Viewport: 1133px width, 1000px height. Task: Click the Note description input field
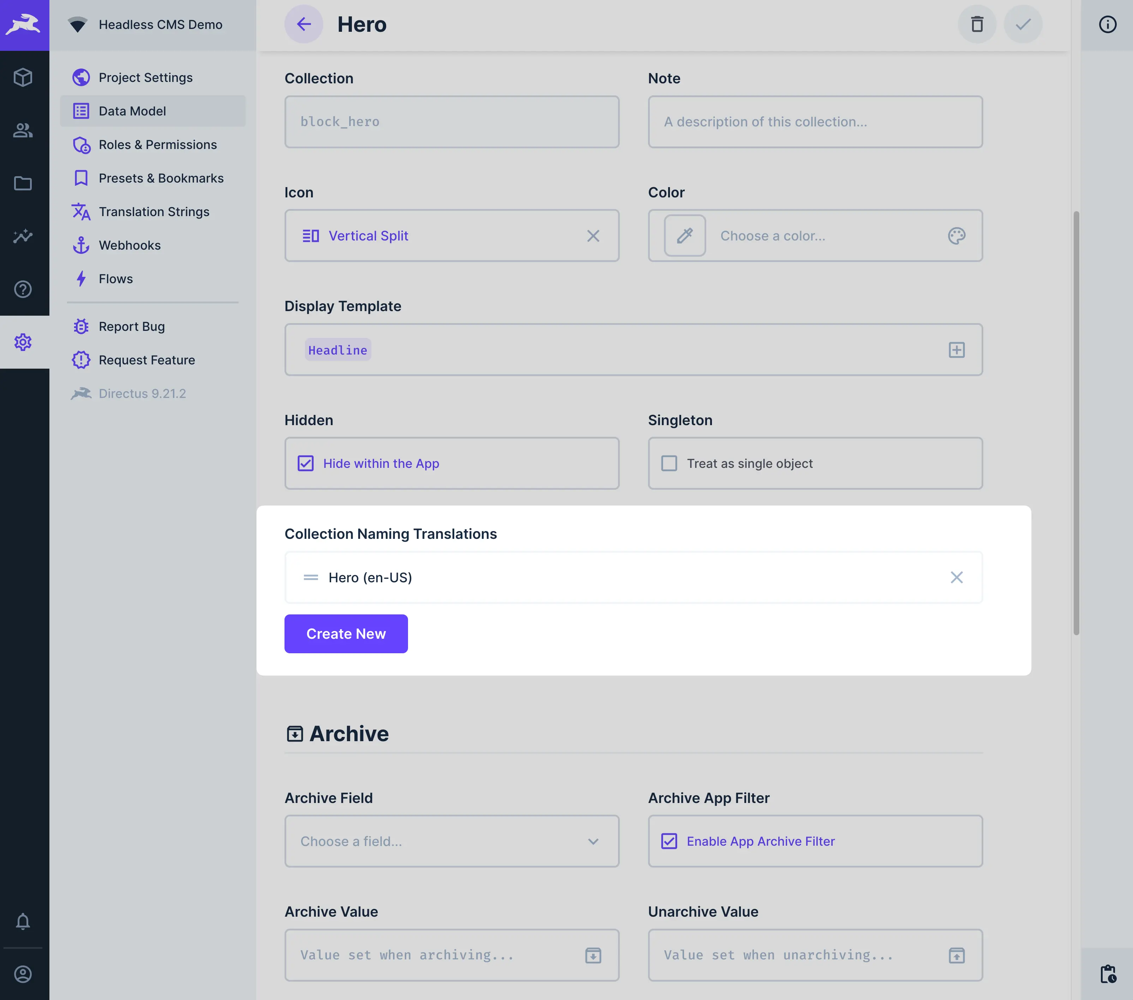tap(815, 121)
